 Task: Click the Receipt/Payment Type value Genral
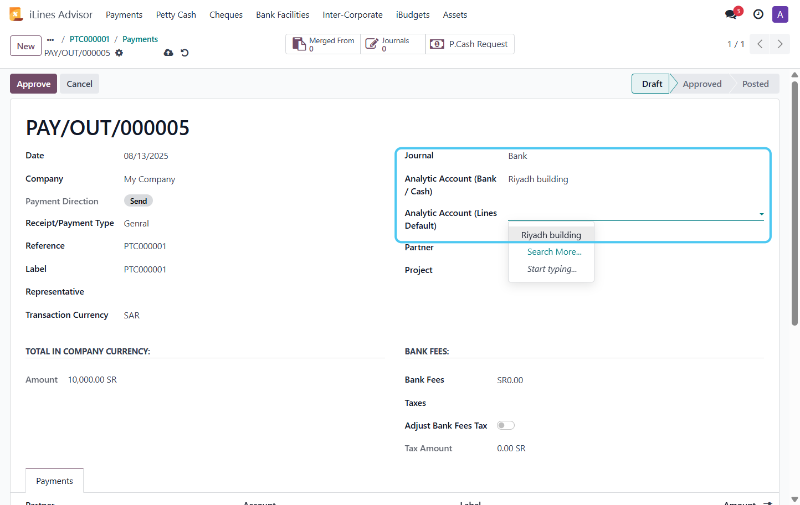pyautogui.click(x=136, y=224)
